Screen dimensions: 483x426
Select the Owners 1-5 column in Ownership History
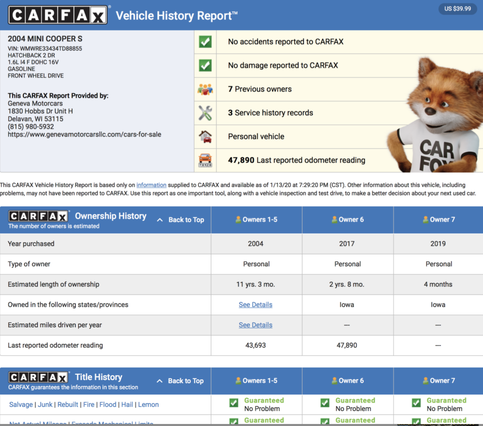[x=256, y=220]
